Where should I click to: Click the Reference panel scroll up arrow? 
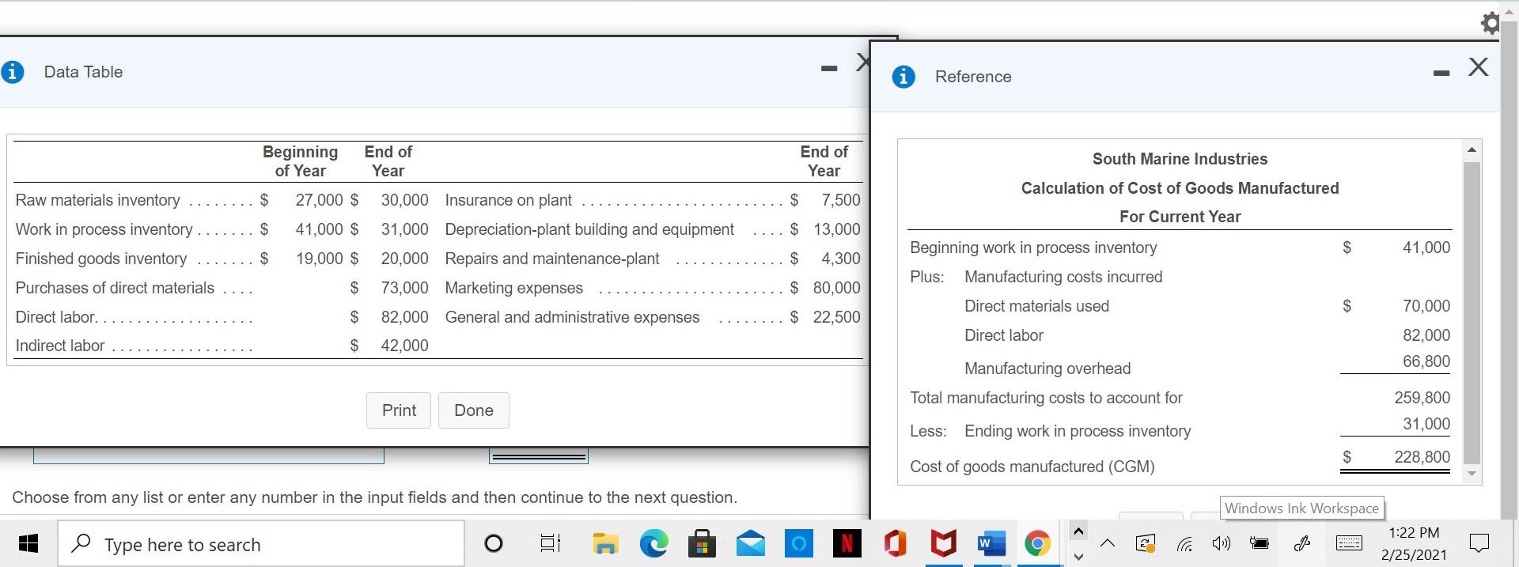[x=1472, y=150]
